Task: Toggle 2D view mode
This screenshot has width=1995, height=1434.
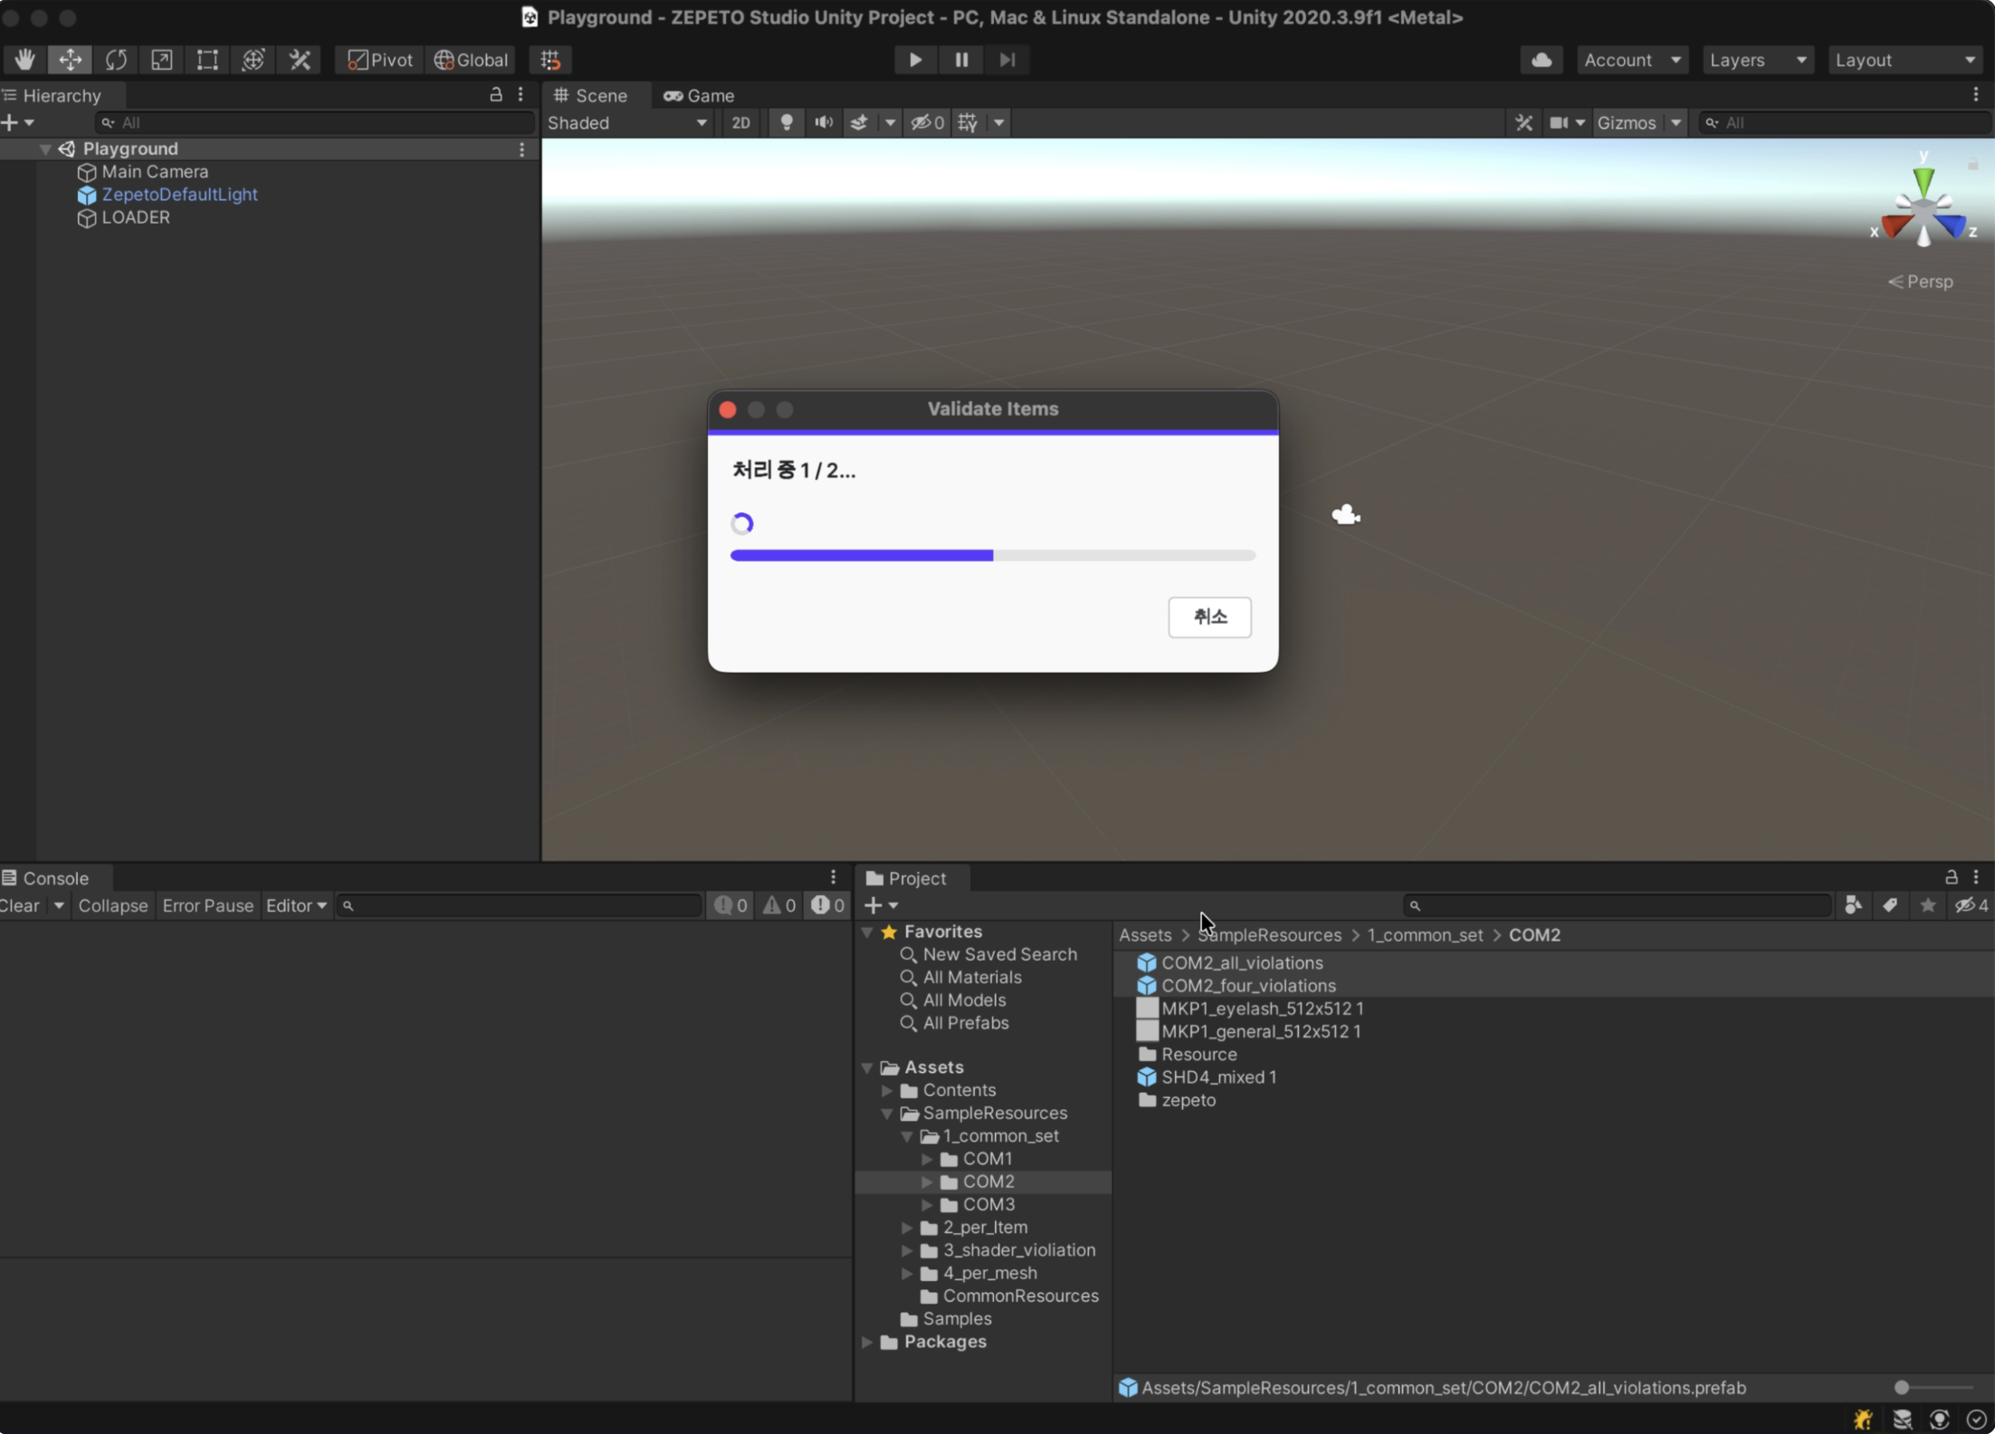Action: coord(740,122)
